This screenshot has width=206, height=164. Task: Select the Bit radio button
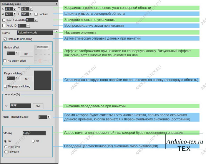[33, 141]
